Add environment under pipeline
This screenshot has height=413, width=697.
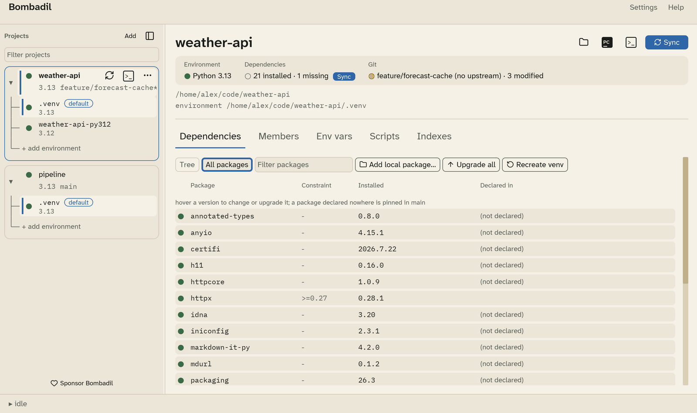tap(51, 226)
